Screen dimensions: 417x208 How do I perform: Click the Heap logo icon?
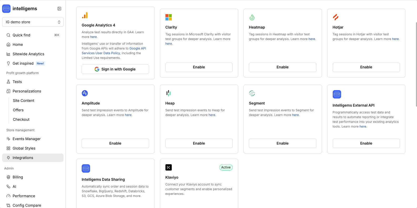(x=169, y=93)
